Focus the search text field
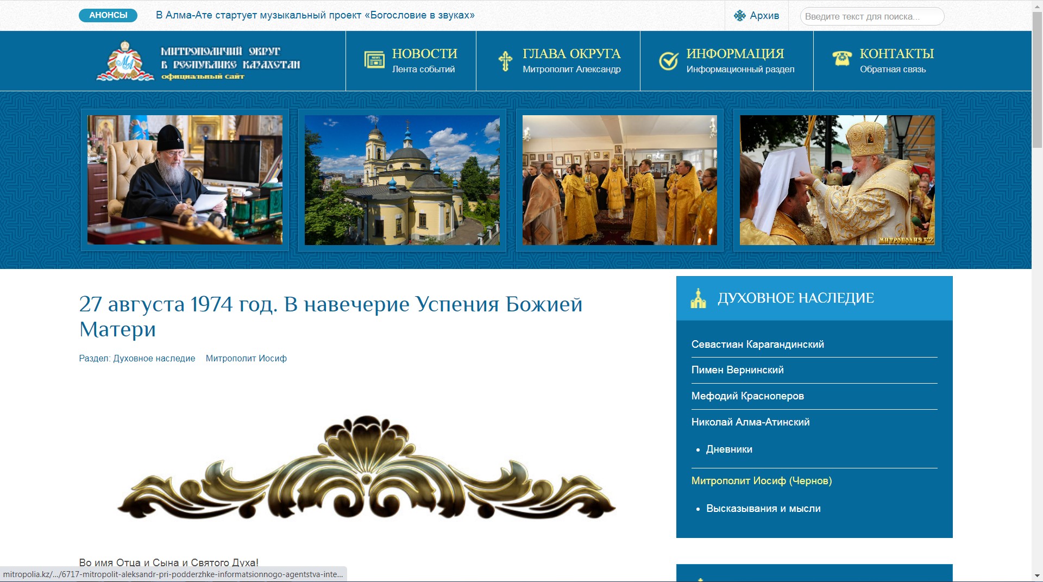Image resolution: width=1043 pixels, height=582 pixels. click(x=872, y=16)
